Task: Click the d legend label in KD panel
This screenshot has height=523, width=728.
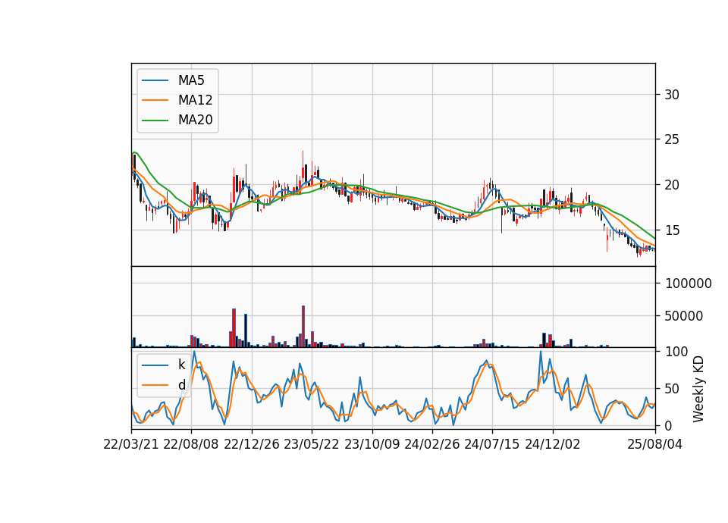Action: click(x=181, y=385)
